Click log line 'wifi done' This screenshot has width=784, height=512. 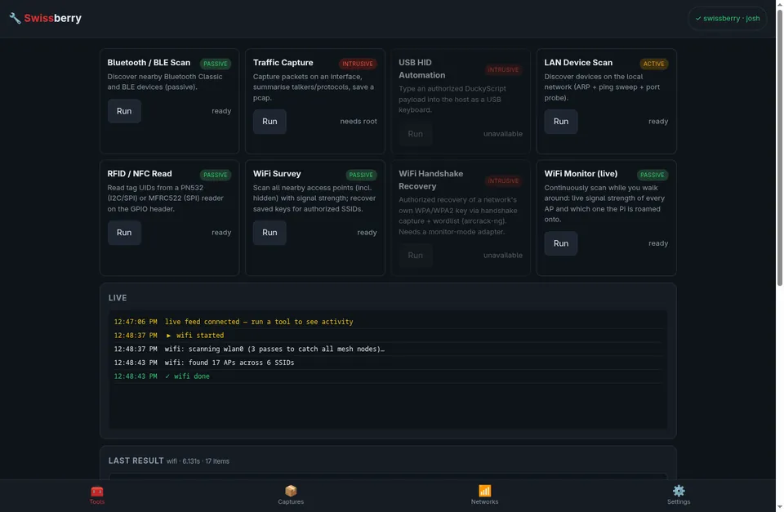(388, 376)
